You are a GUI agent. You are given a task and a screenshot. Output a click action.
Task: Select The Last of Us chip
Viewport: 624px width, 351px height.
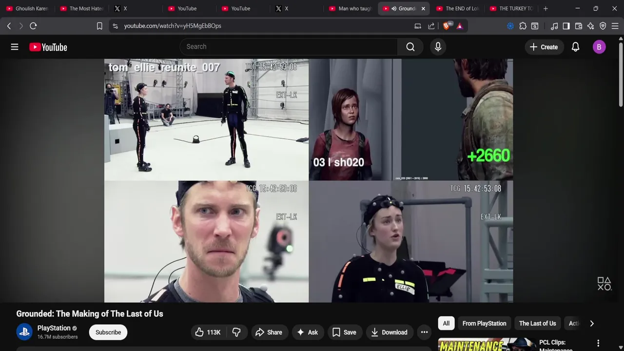(537, 323)
